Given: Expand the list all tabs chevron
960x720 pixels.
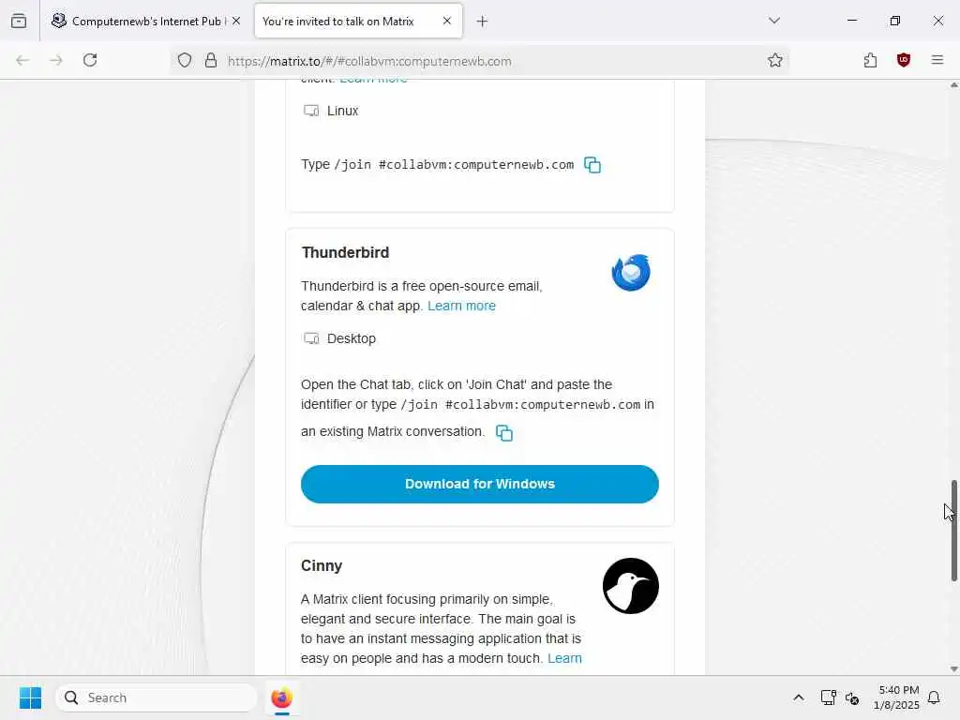Looking at the screenshot, I should pyautogui.click(x=774, y=21).
